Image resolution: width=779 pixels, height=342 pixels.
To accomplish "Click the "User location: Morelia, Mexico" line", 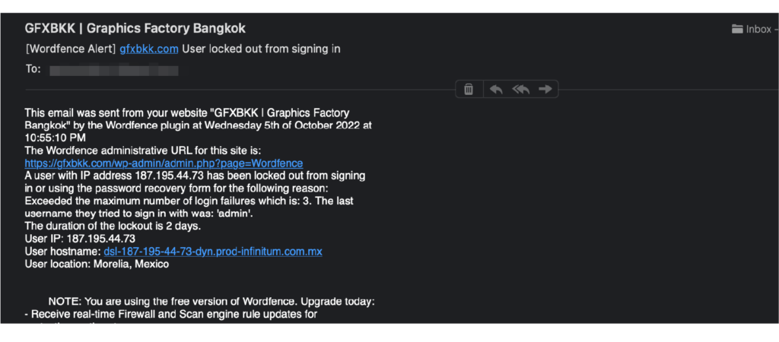I will 97,264.
